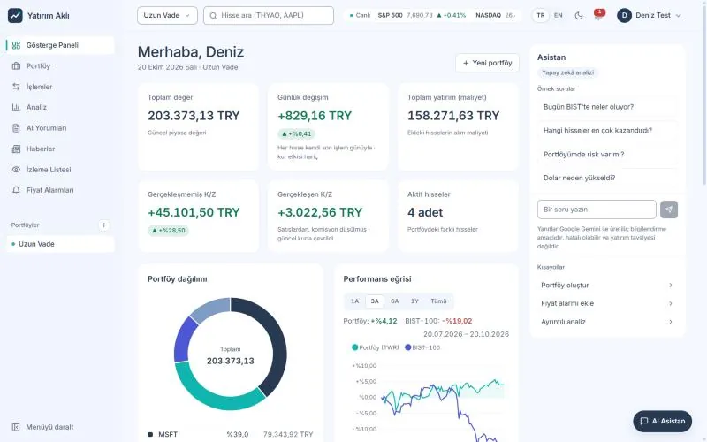Open the Uzun Vade portfolio dropdown
The image size is (707, 442).
[x=167, y=15]
